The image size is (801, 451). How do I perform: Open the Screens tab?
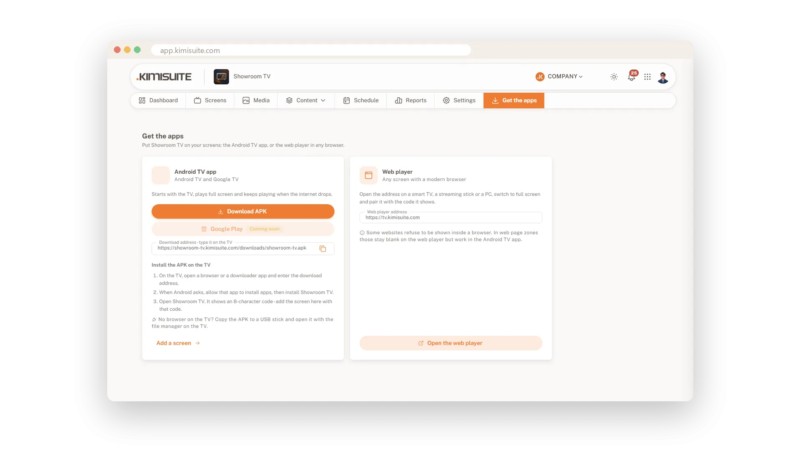click(x=210, y=100)
